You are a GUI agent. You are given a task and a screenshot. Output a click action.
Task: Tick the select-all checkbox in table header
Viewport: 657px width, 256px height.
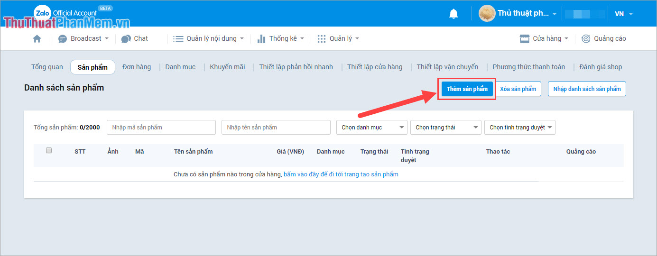click(x=49, y=151)
